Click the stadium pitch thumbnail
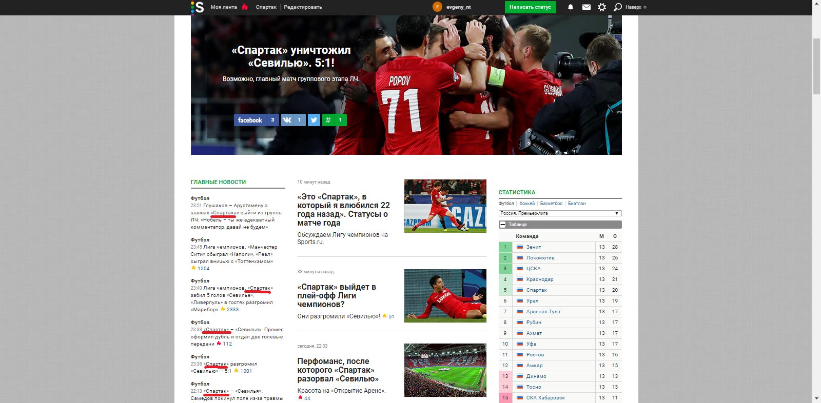The width and height of the screenshot is (821, 403). [x=445, y=370]
